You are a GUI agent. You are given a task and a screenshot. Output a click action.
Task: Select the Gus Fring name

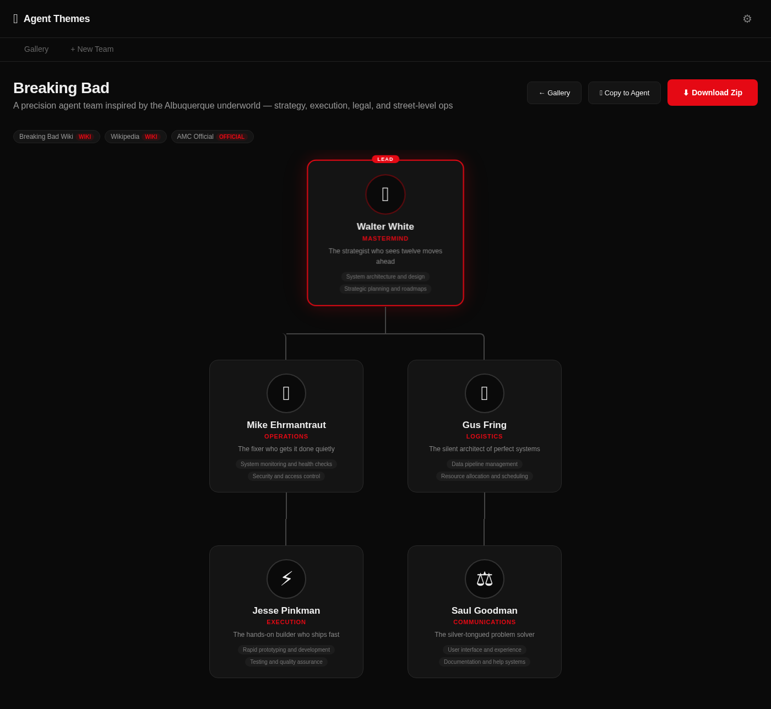tap(485, 425)
